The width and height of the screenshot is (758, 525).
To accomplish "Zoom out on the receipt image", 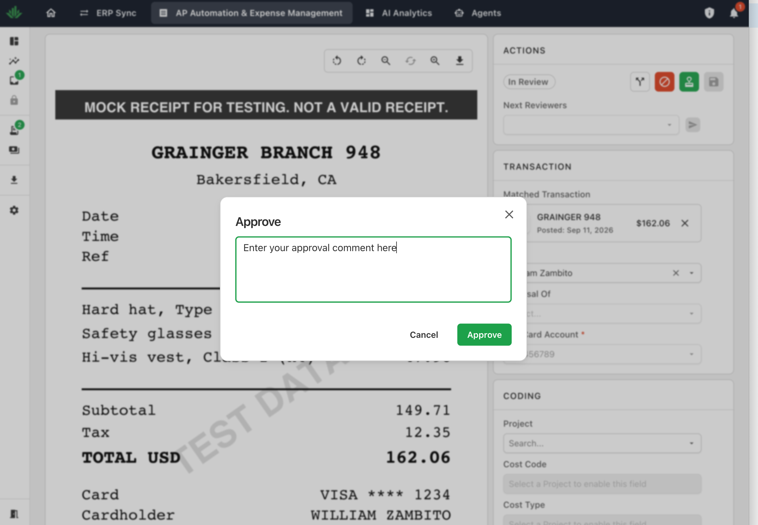I will [386, 61].
